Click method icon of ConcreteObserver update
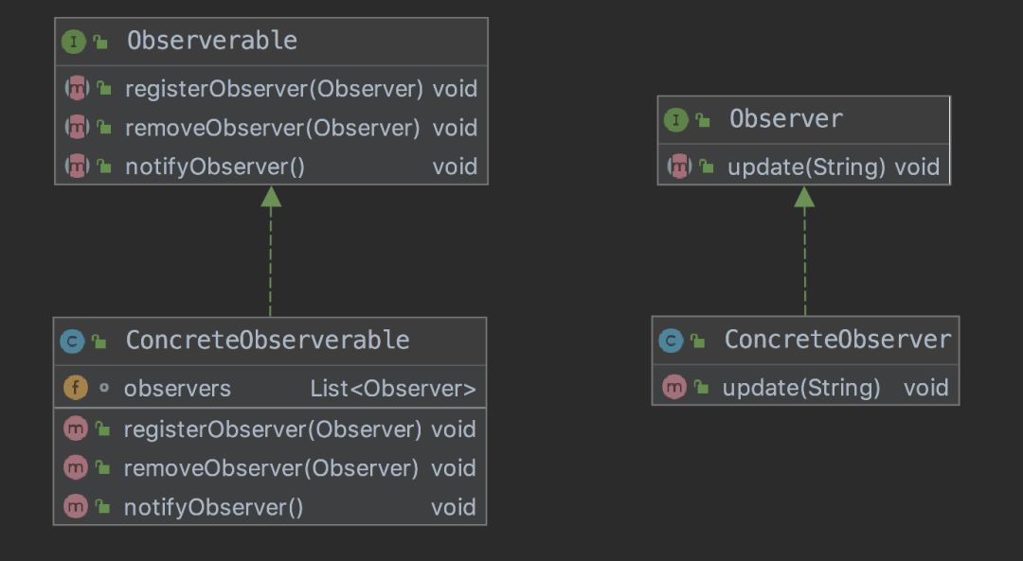Image resolution: width=1023 pixels, height=561 pixels. pos(674,387)
